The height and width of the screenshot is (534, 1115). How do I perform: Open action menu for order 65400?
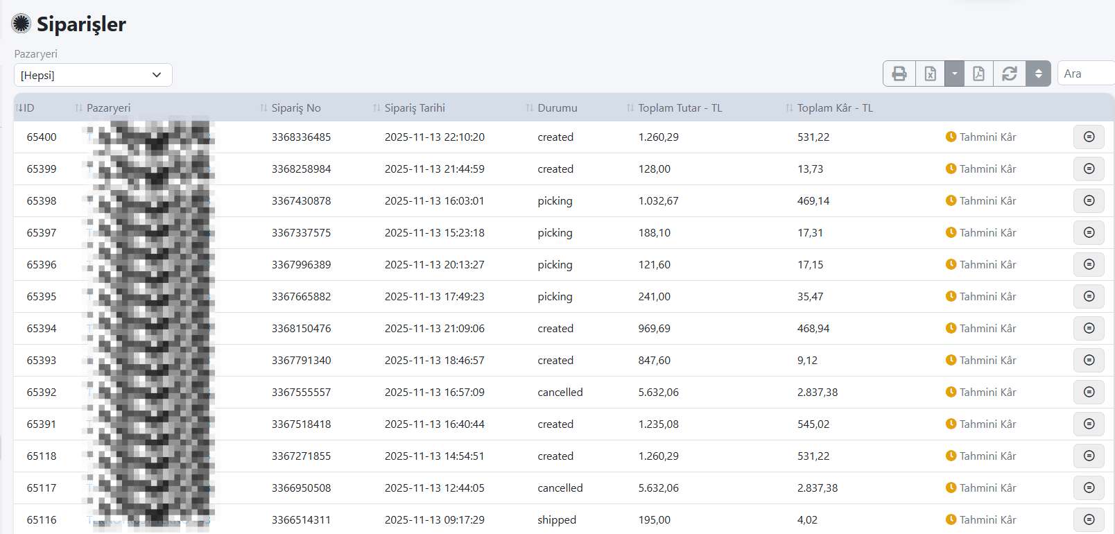[1089, 137]
